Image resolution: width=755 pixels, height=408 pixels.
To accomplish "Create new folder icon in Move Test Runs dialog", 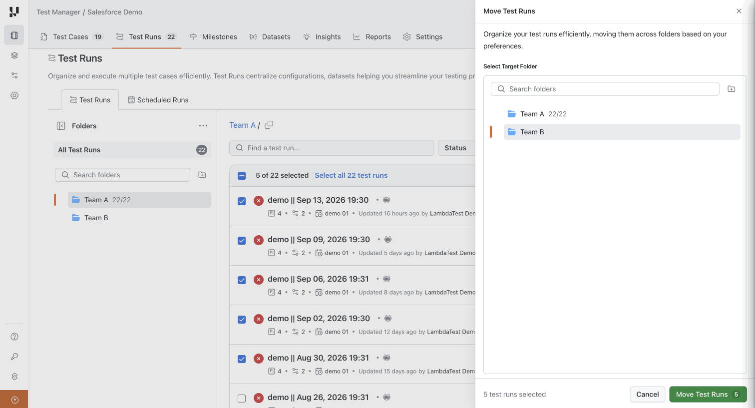I will click(x=732, y=89).
